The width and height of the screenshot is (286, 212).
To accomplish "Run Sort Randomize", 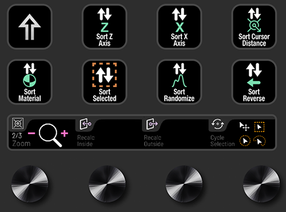I will click(179, 82).
